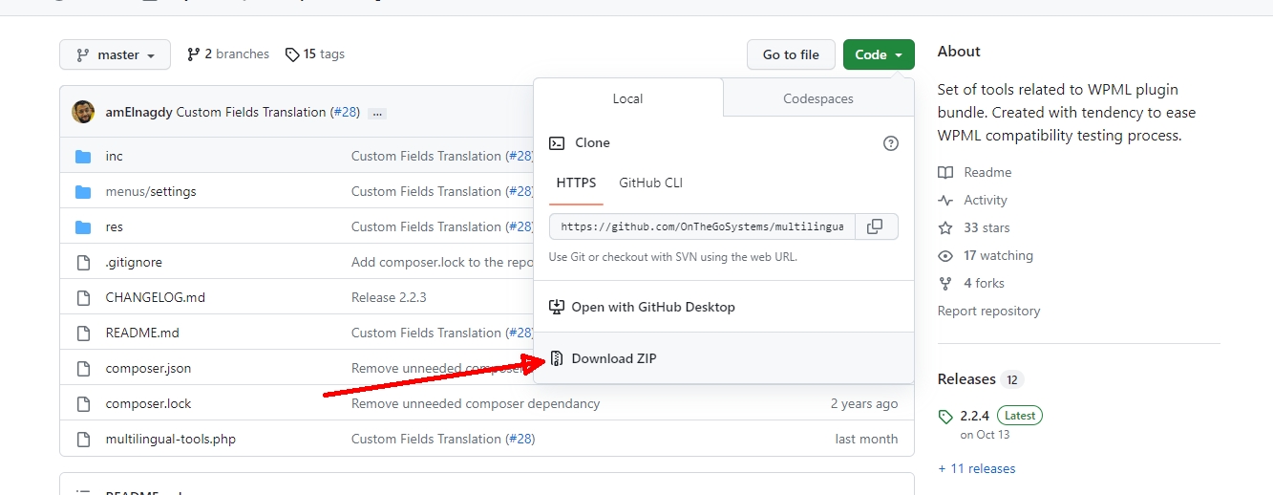Open the composer.json file
The height and width of the screenshot is (495, 1273).
[x=148, y=368]
